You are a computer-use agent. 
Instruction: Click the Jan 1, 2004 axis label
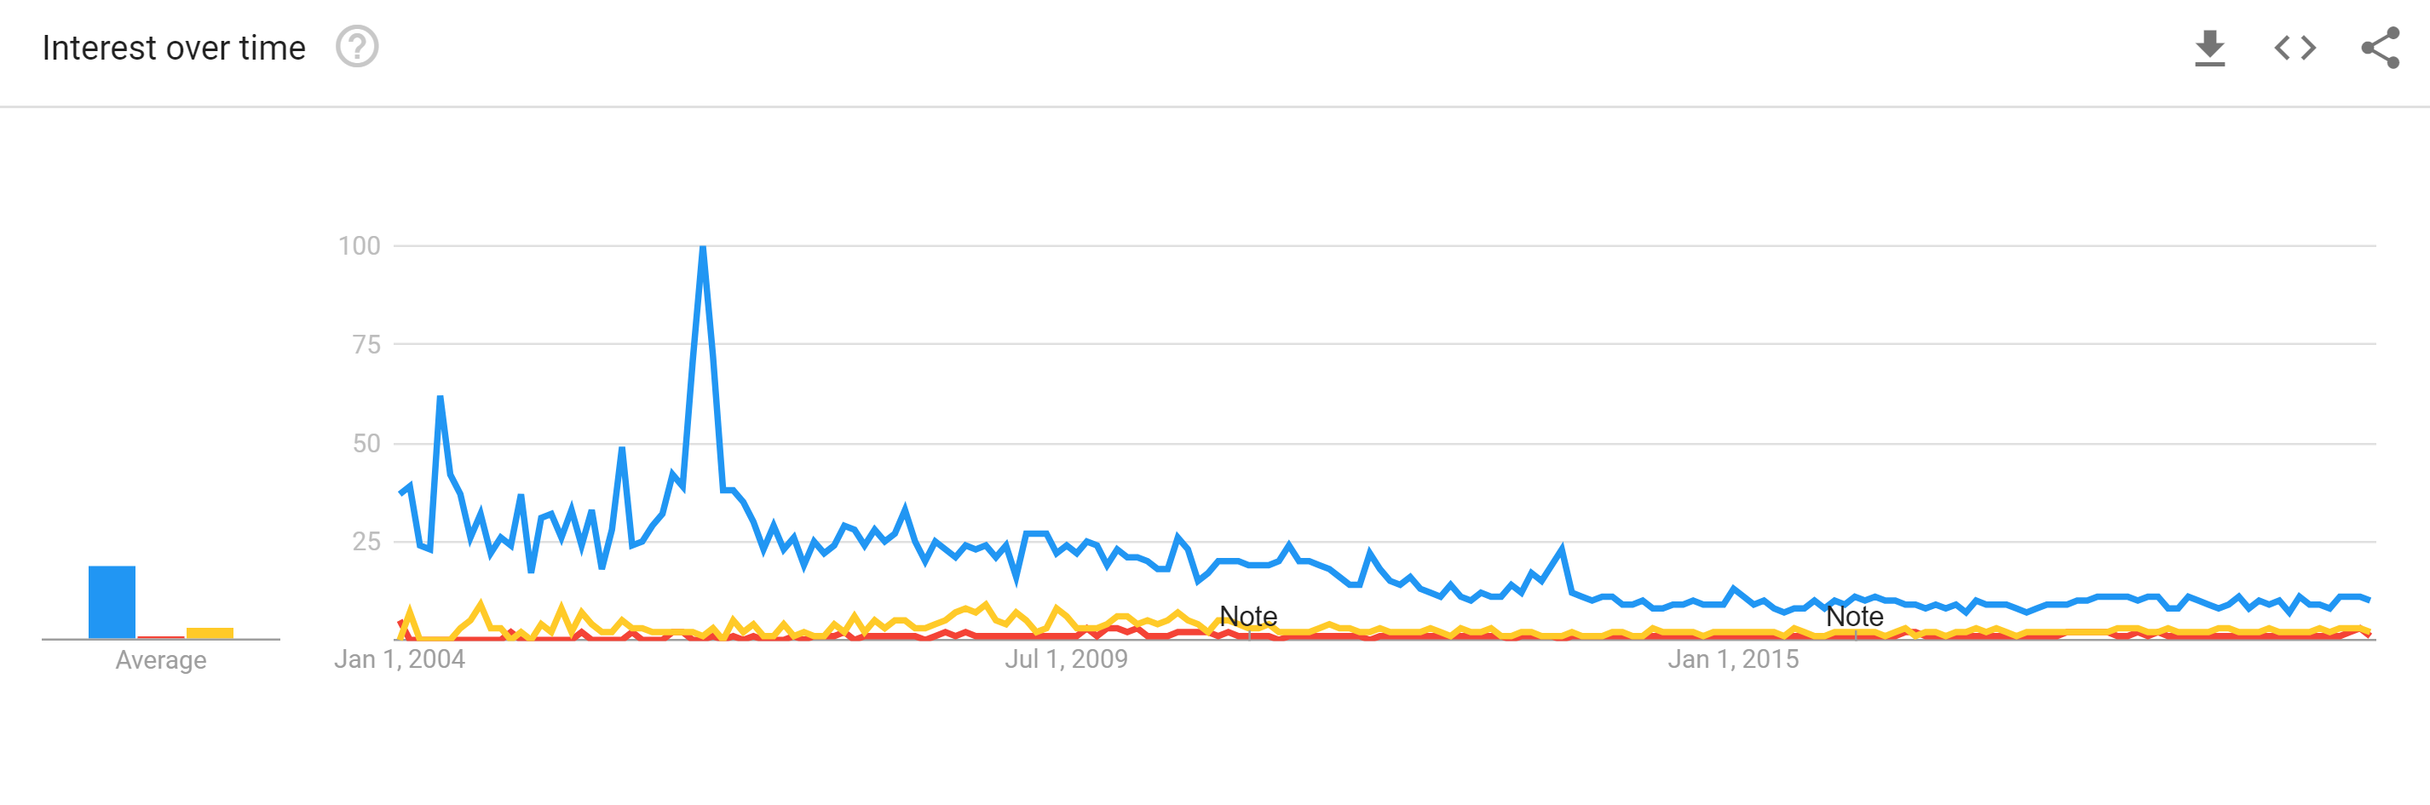(399, 660)
